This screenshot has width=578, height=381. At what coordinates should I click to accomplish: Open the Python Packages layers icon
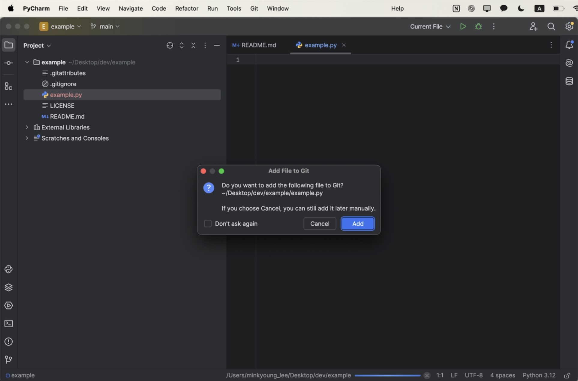pyautogui.click(x=8, y=287)
